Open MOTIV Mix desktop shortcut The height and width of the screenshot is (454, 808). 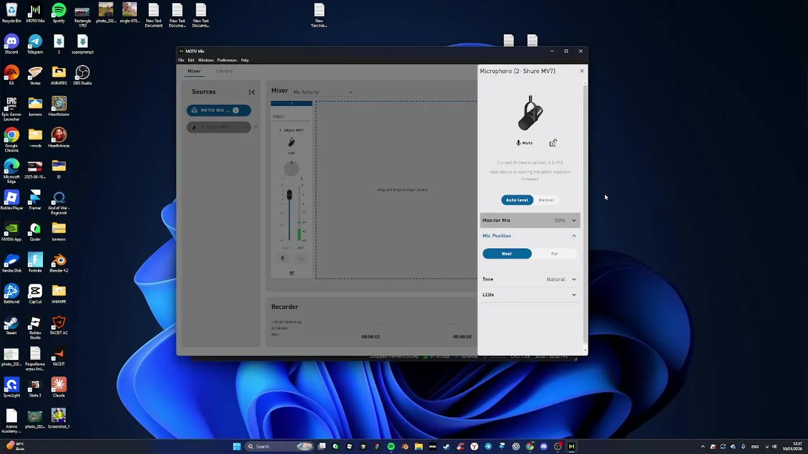(35, 13)
